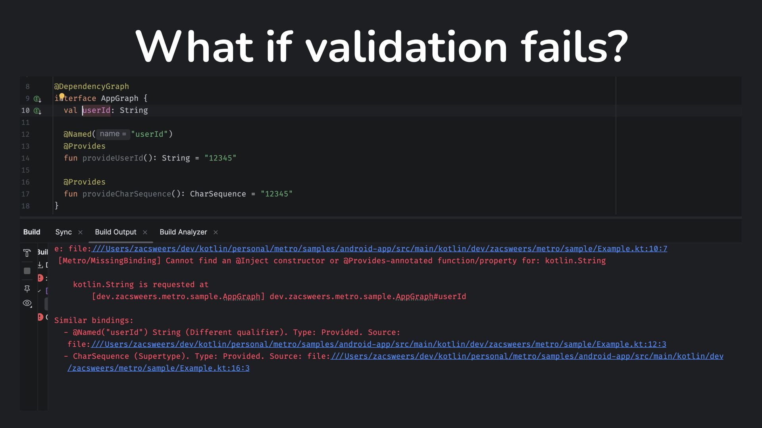Click the download icon in build tree
Viewport: 762px width, 428px height.
(x=40, y=265)
